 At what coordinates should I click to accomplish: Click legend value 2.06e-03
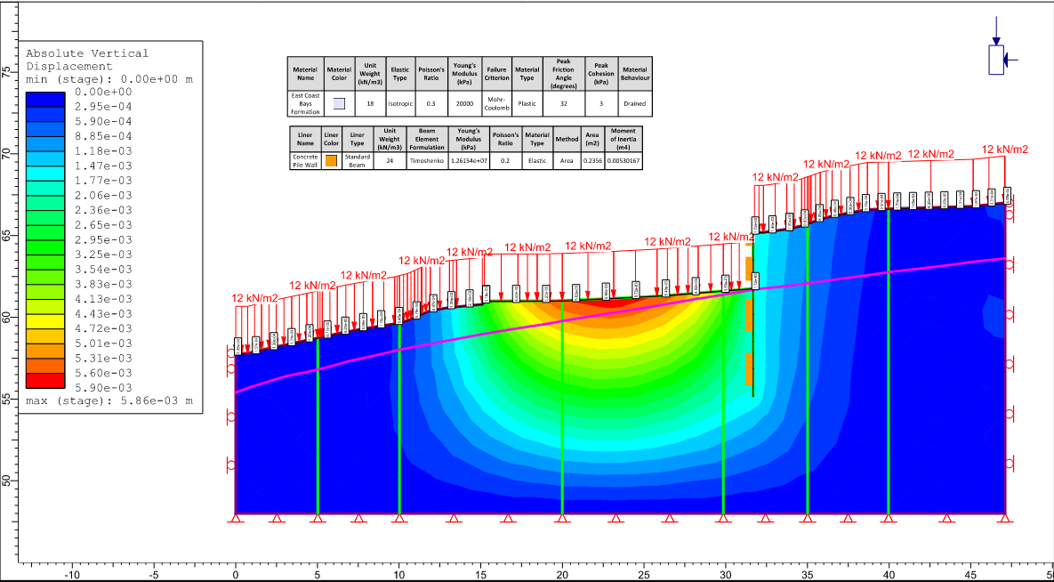103,195
